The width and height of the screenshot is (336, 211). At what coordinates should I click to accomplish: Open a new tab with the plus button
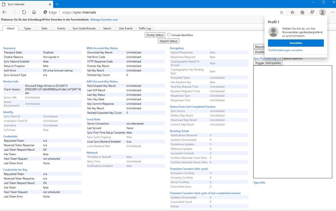point(57,4)
